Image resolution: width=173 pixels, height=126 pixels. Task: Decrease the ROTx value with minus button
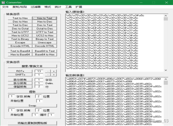48,71
